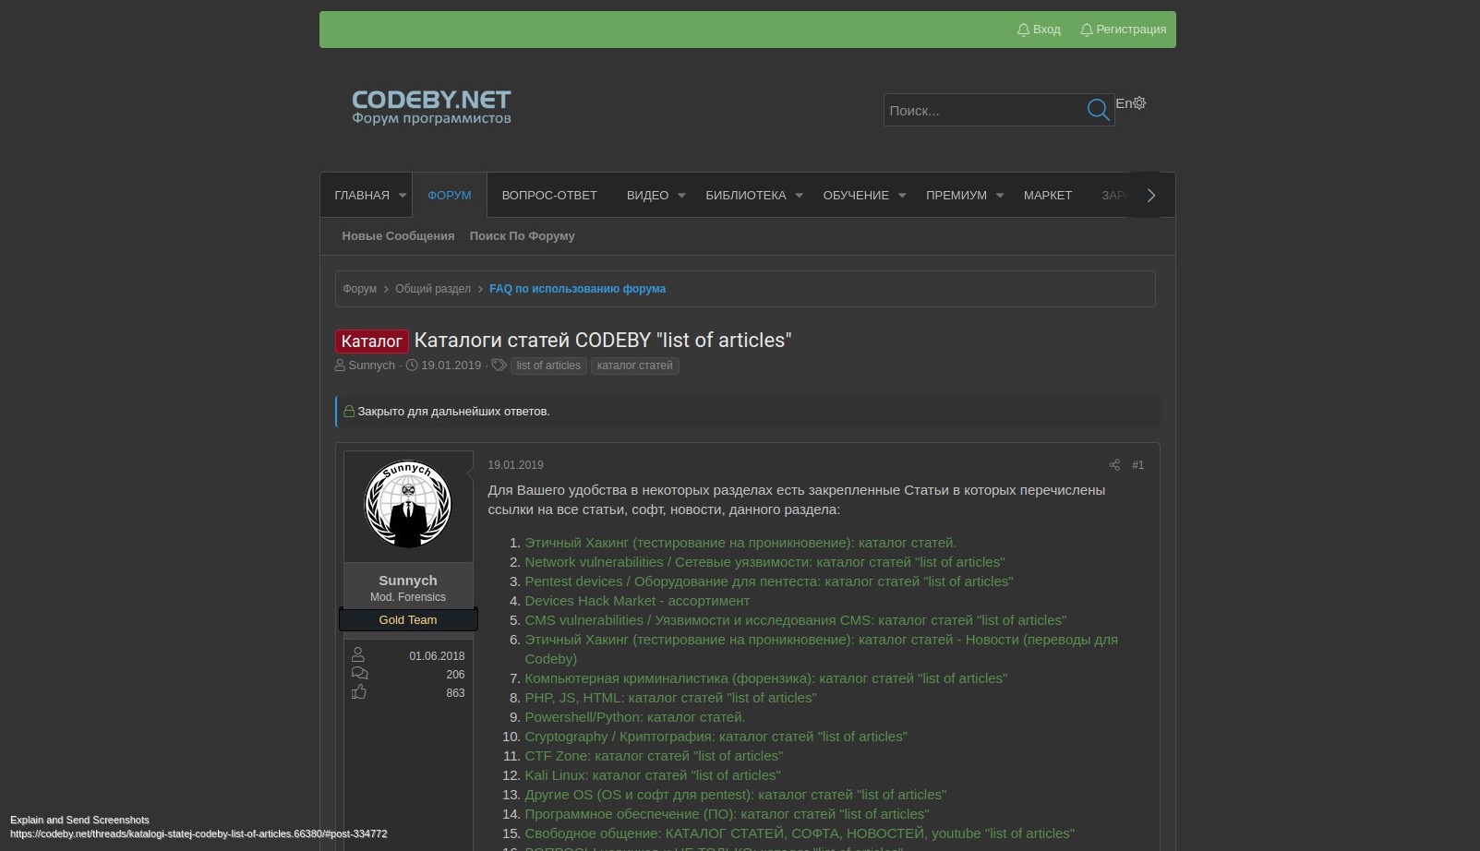This screenshot has width=1480, height=851.
Task: Click join date 01.06.2018
Action: (x=437, y=656)
